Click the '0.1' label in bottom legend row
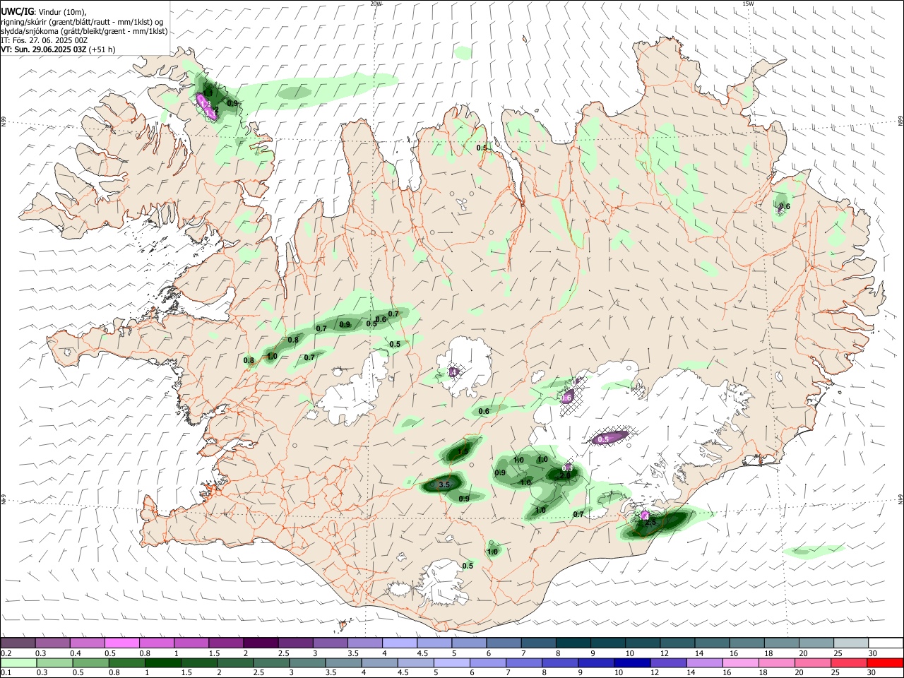The image size is (904, 678). [x=6, y=673]
